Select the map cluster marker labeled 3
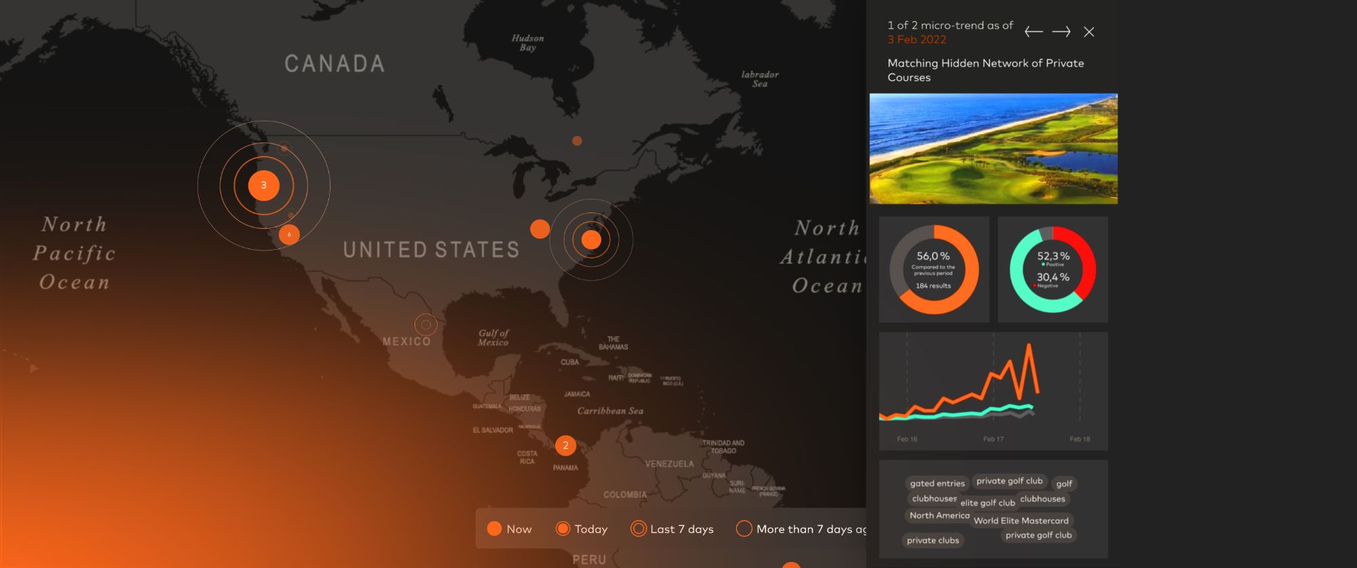This screenshot has height=568, width=1357. (264, 185)
